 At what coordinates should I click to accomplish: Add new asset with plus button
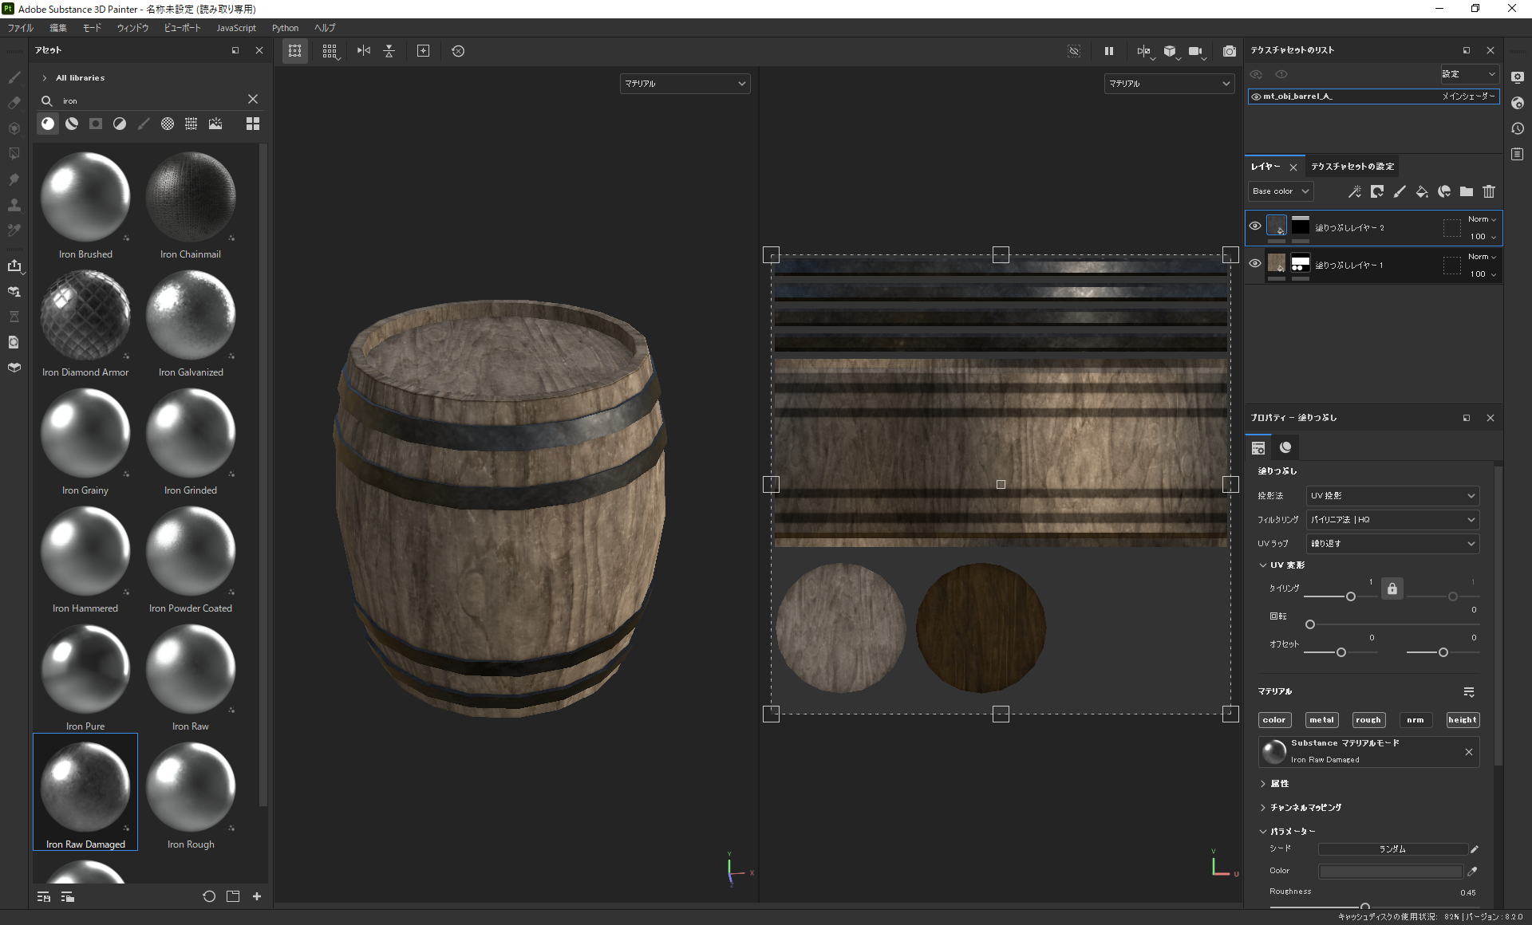[x=257, y=896]
